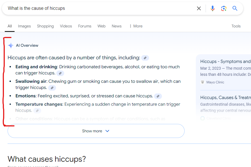Screen dimensions: 251x167
Task: Expand the AI Overview with Show more
Action: (x=96, y=131)
